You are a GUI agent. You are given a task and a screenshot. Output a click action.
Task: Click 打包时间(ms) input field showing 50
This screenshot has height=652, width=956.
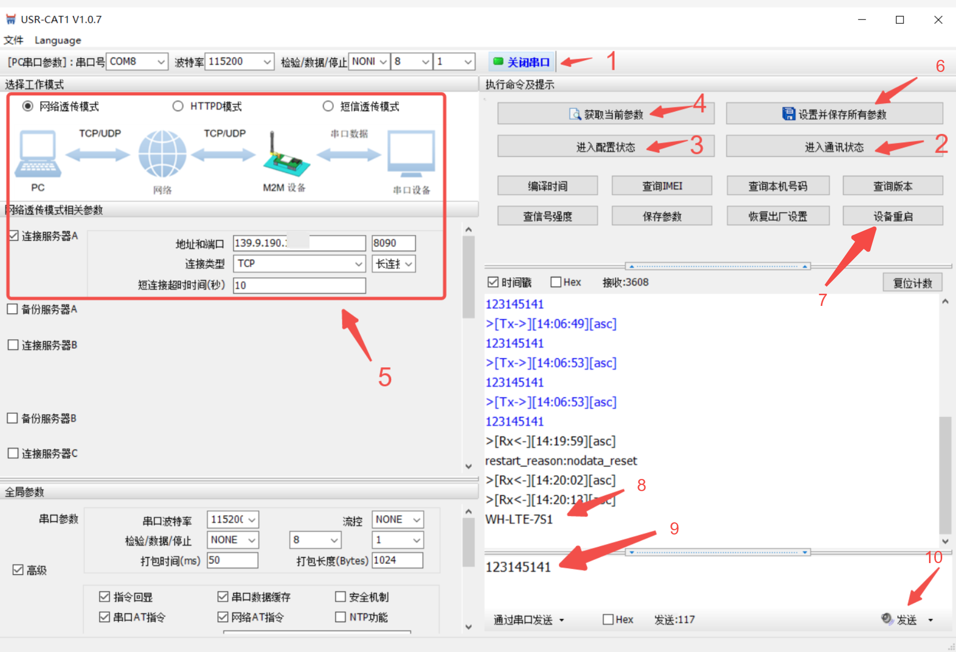232,560
